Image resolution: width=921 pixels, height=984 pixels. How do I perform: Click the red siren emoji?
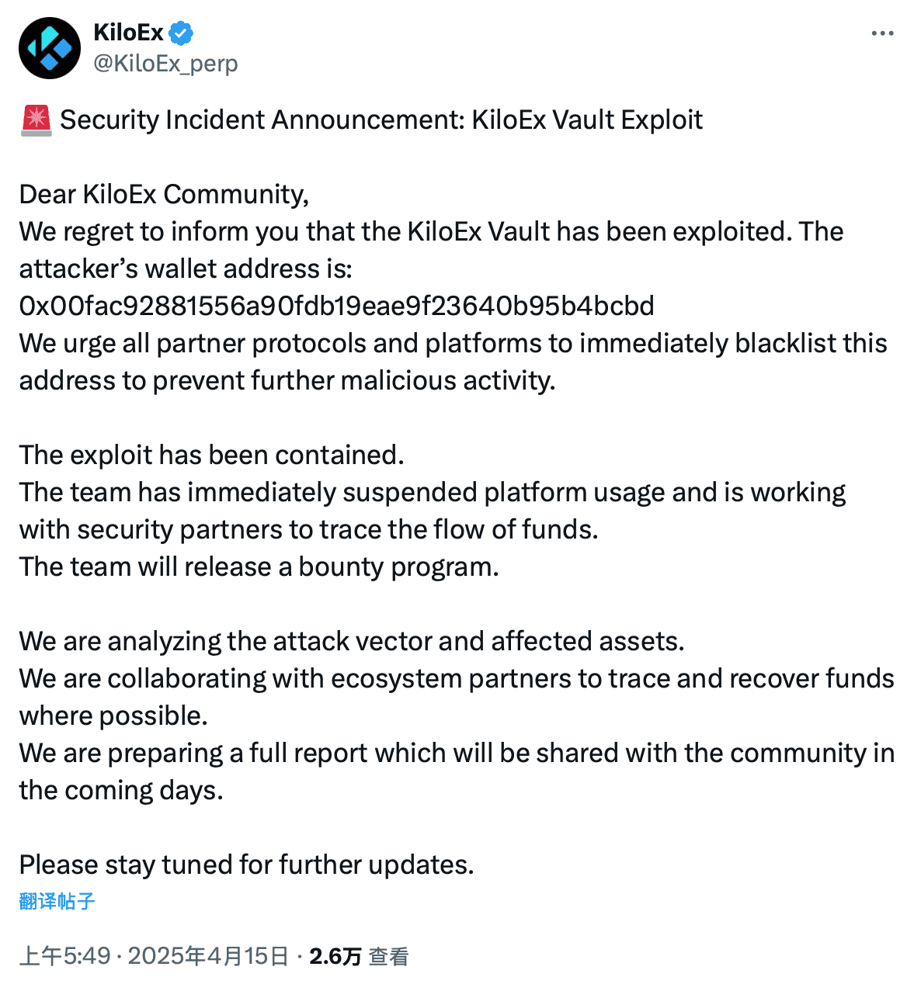(x=36, y=120)
